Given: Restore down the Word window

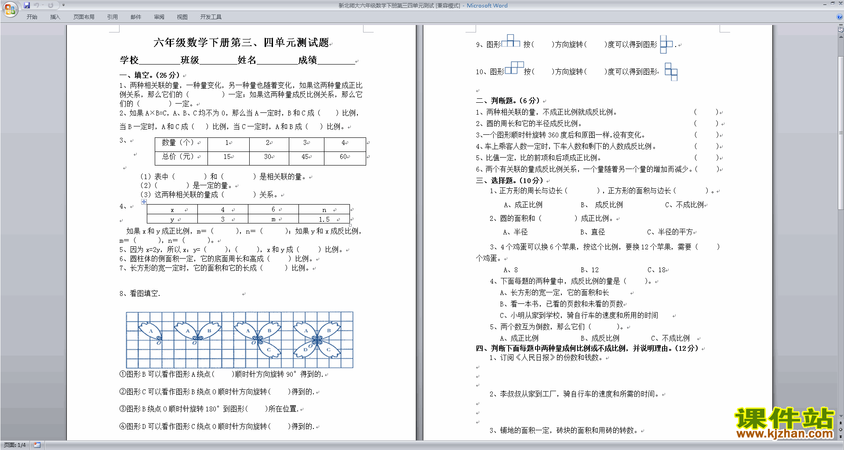Looking at the screenshot, I should tap(833, 4).
